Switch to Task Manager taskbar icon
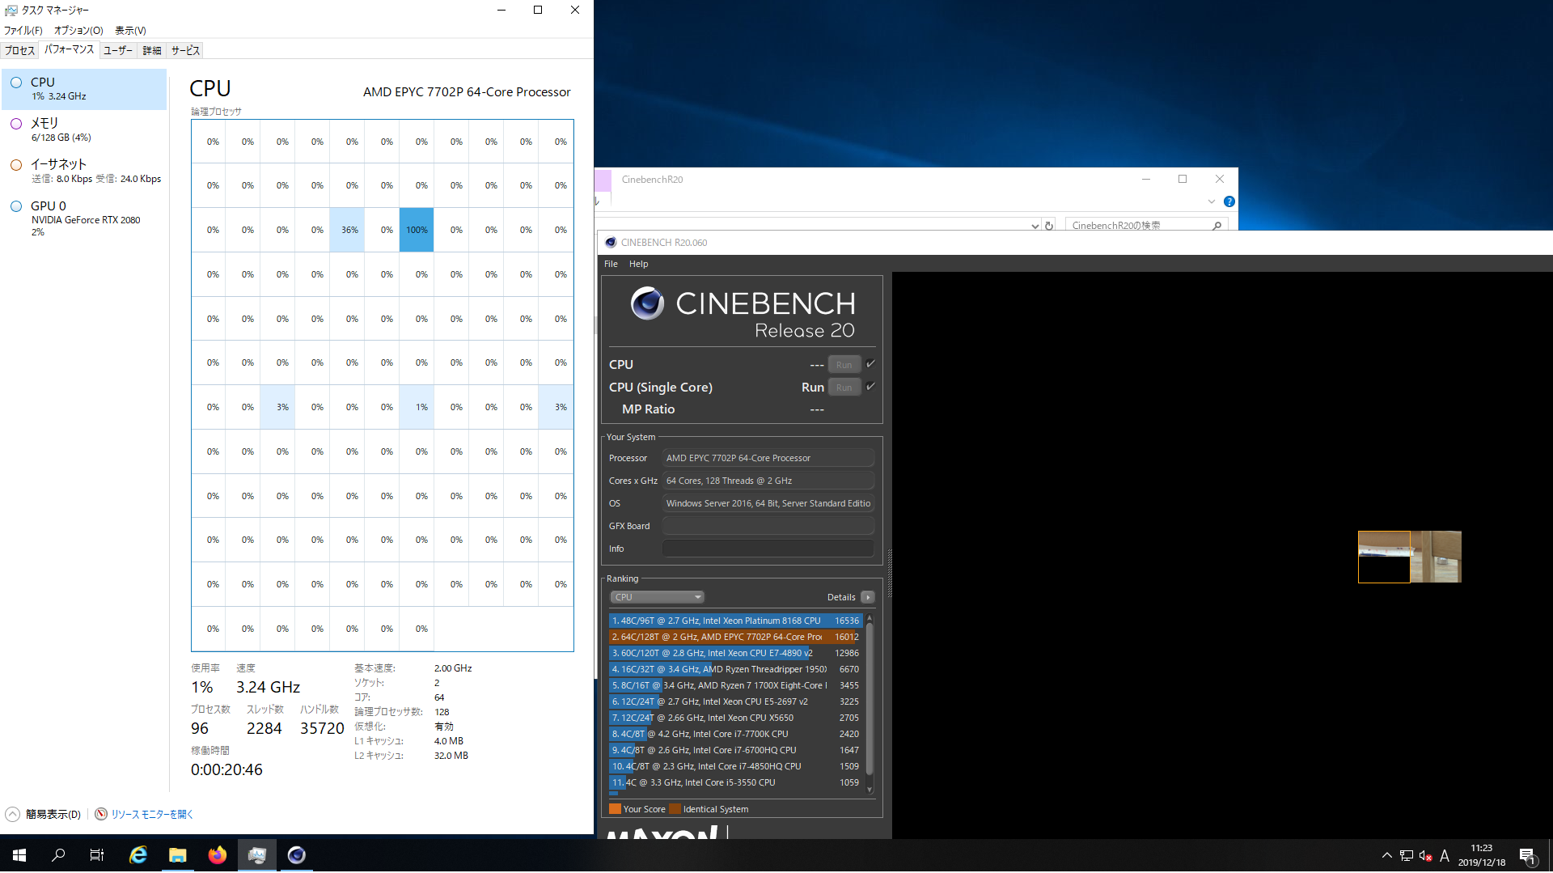 coord(257,854)
